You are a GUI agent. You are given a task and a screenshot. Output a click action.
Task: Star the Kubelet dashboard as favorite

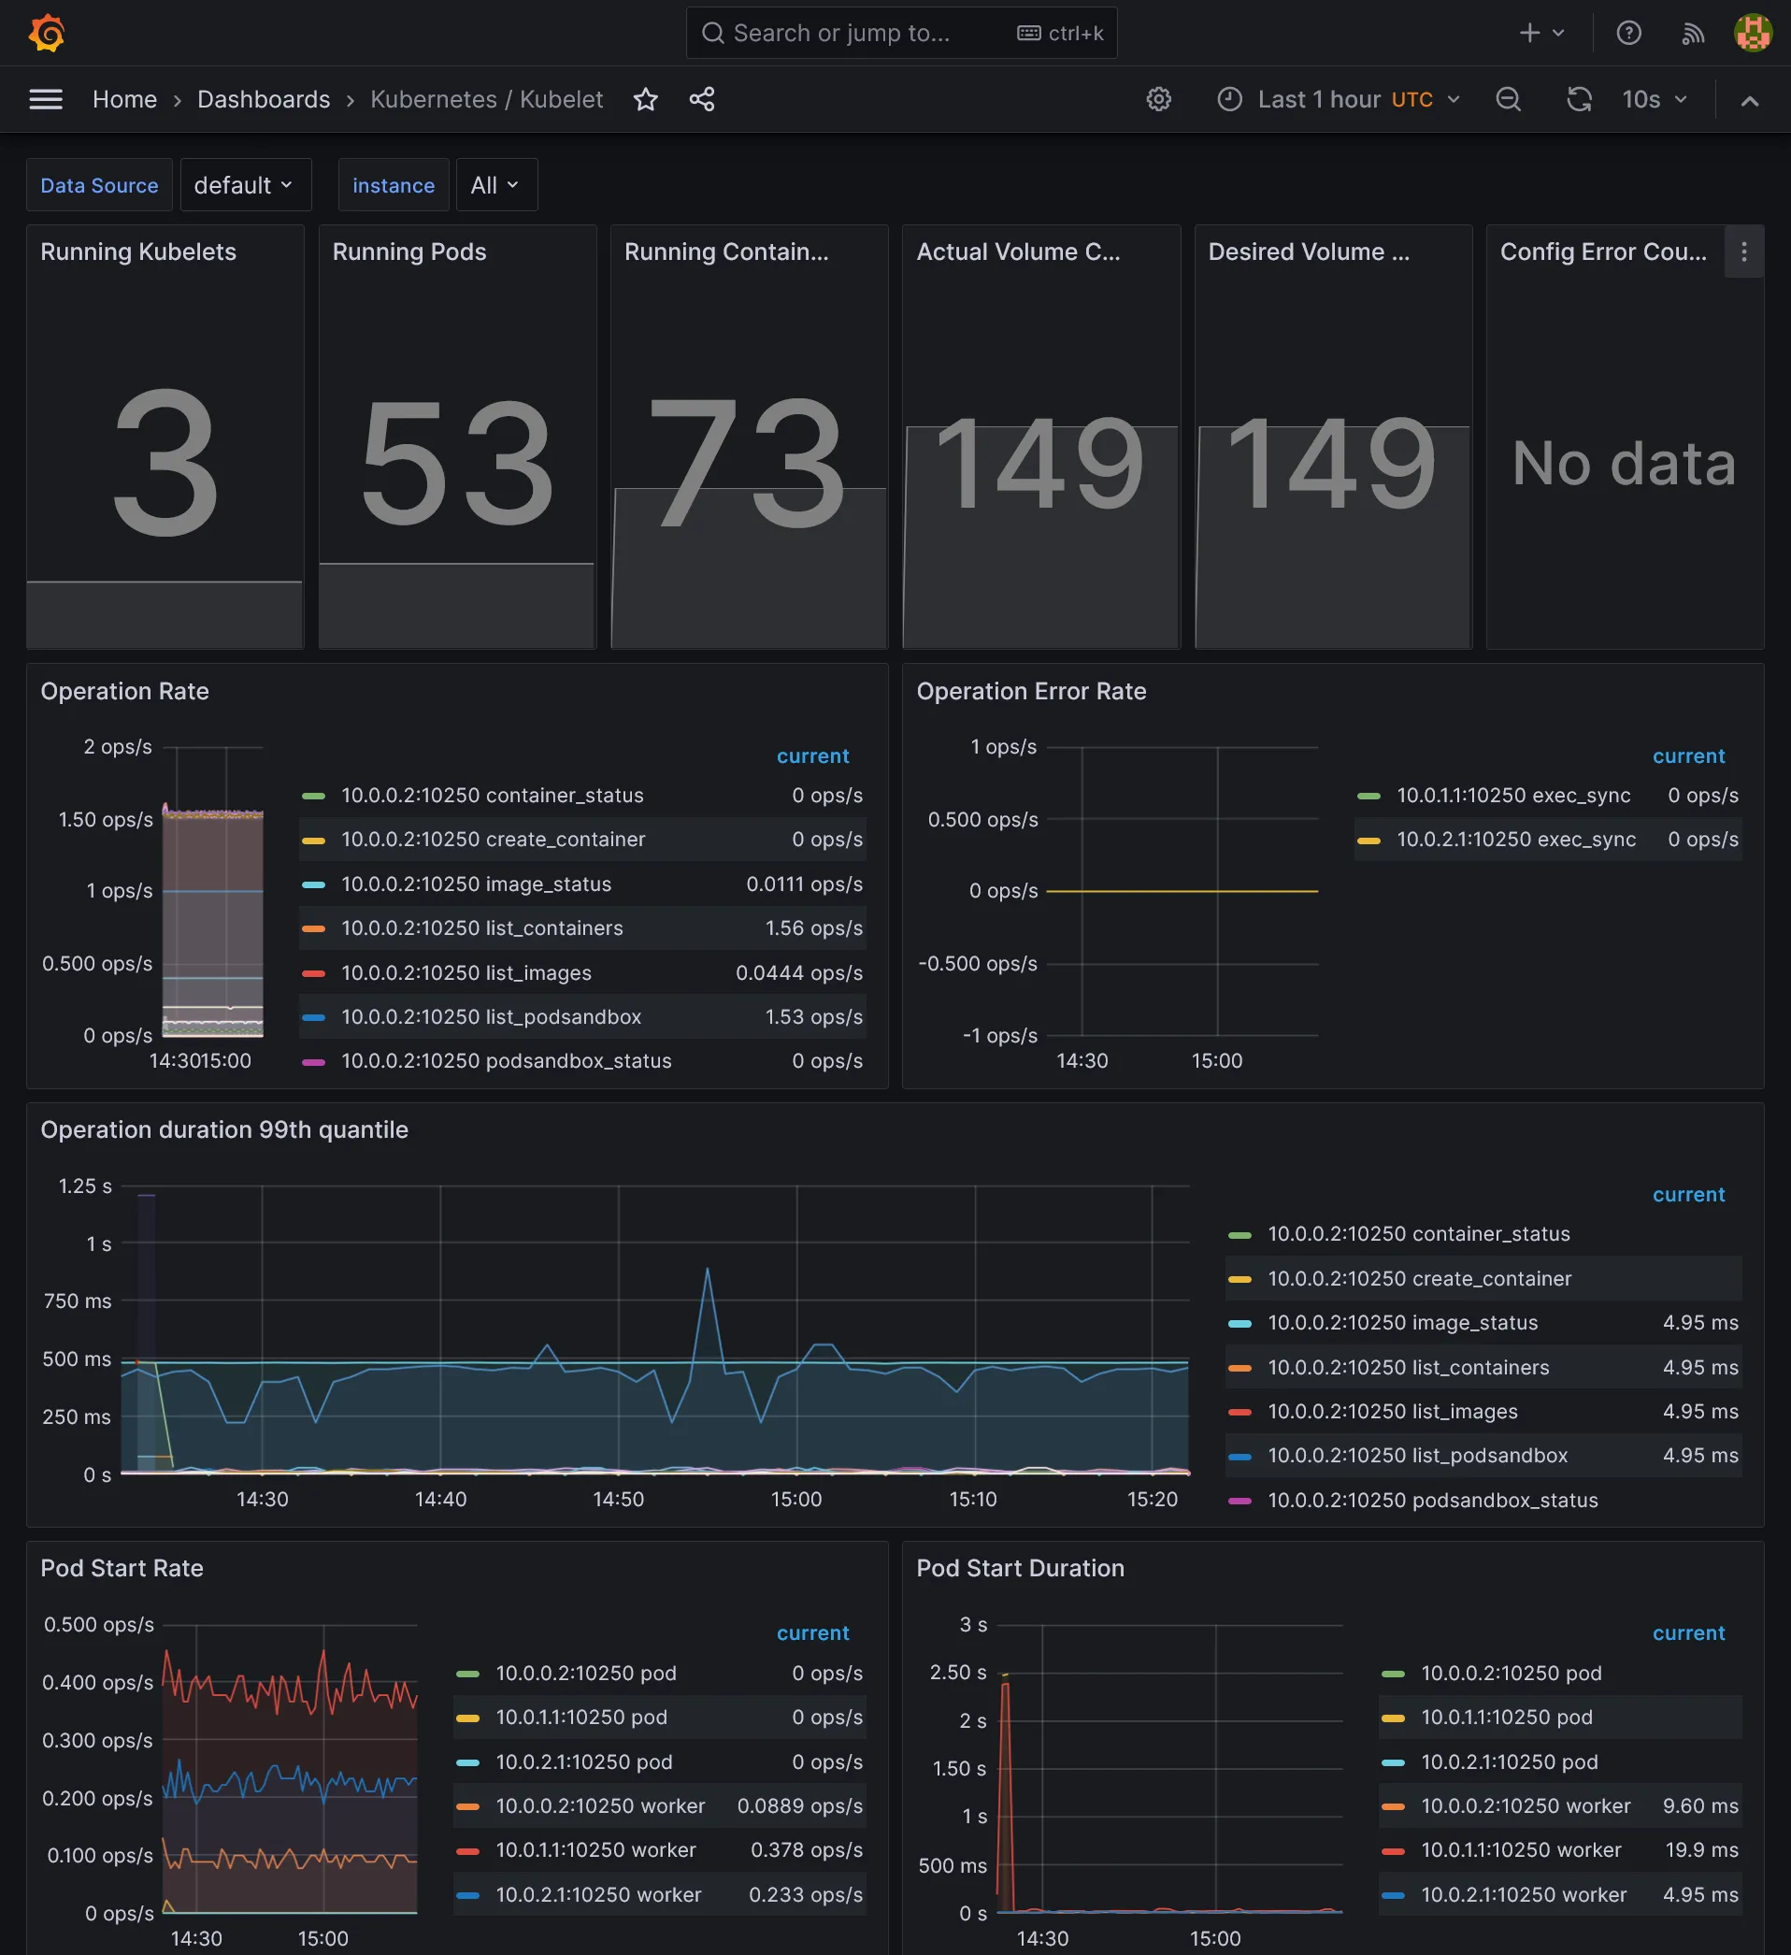click(646, 99)
